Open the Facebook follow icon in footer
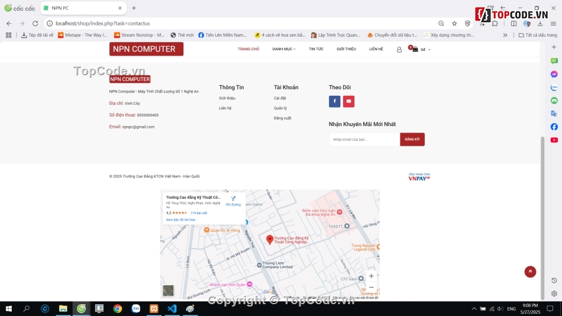The image size is (562, 316). pos(334,101)
